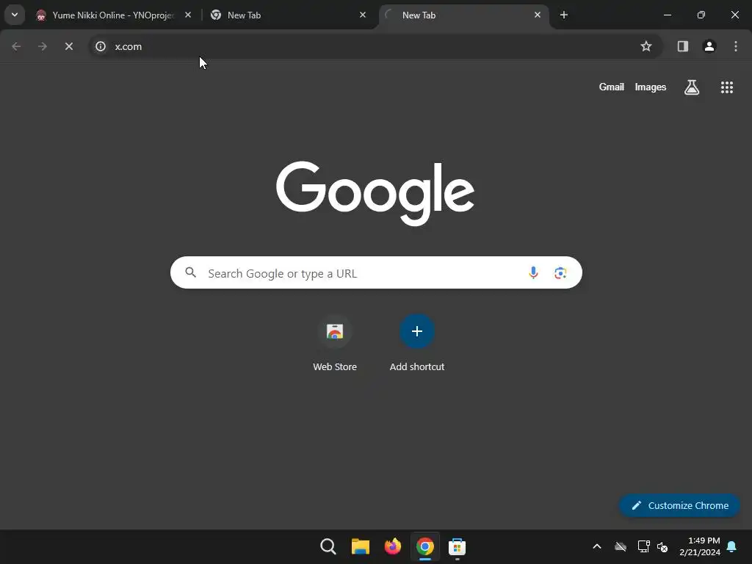Launch Firefox from taskbar

pos(393,546)
